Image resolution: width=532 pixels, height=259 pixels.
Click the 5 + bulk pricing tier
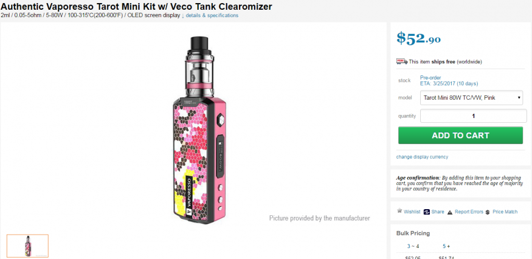pyautogui.click(x=446, y=246)
